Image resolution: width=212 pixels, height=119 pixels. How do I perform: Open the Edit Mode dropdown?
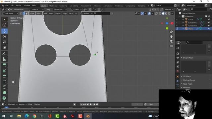point(10,14)
